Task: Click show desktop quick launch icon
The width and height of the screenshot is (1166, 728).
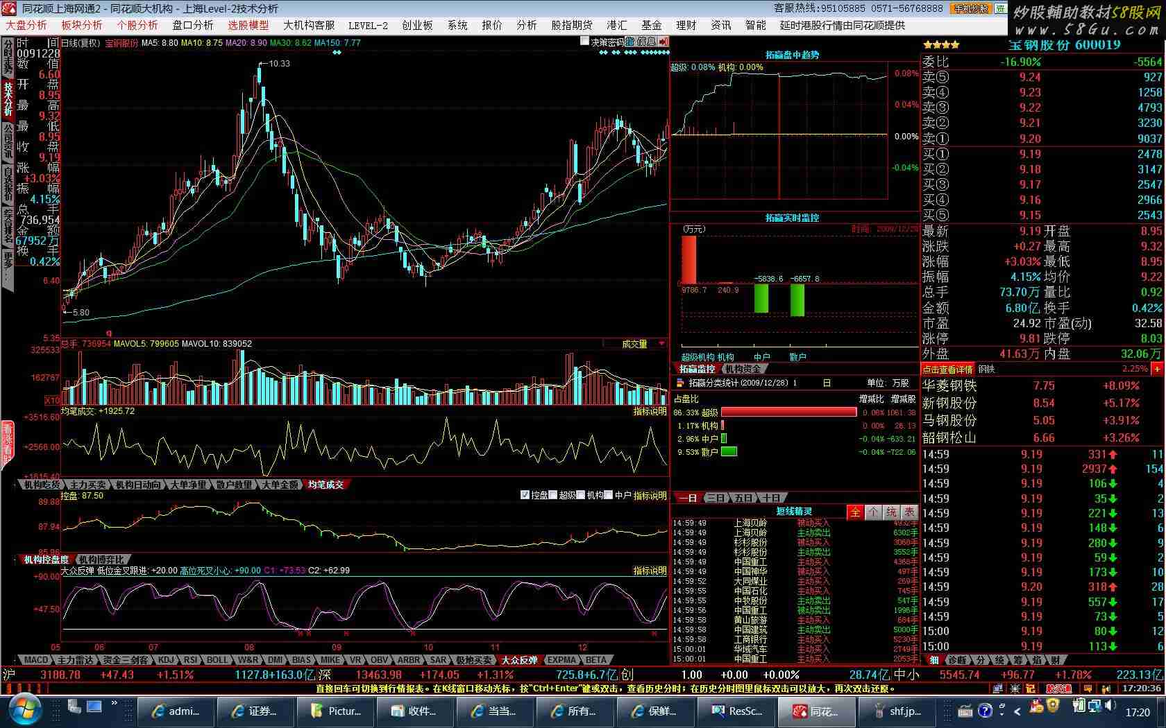Action: tap(94, 707)
